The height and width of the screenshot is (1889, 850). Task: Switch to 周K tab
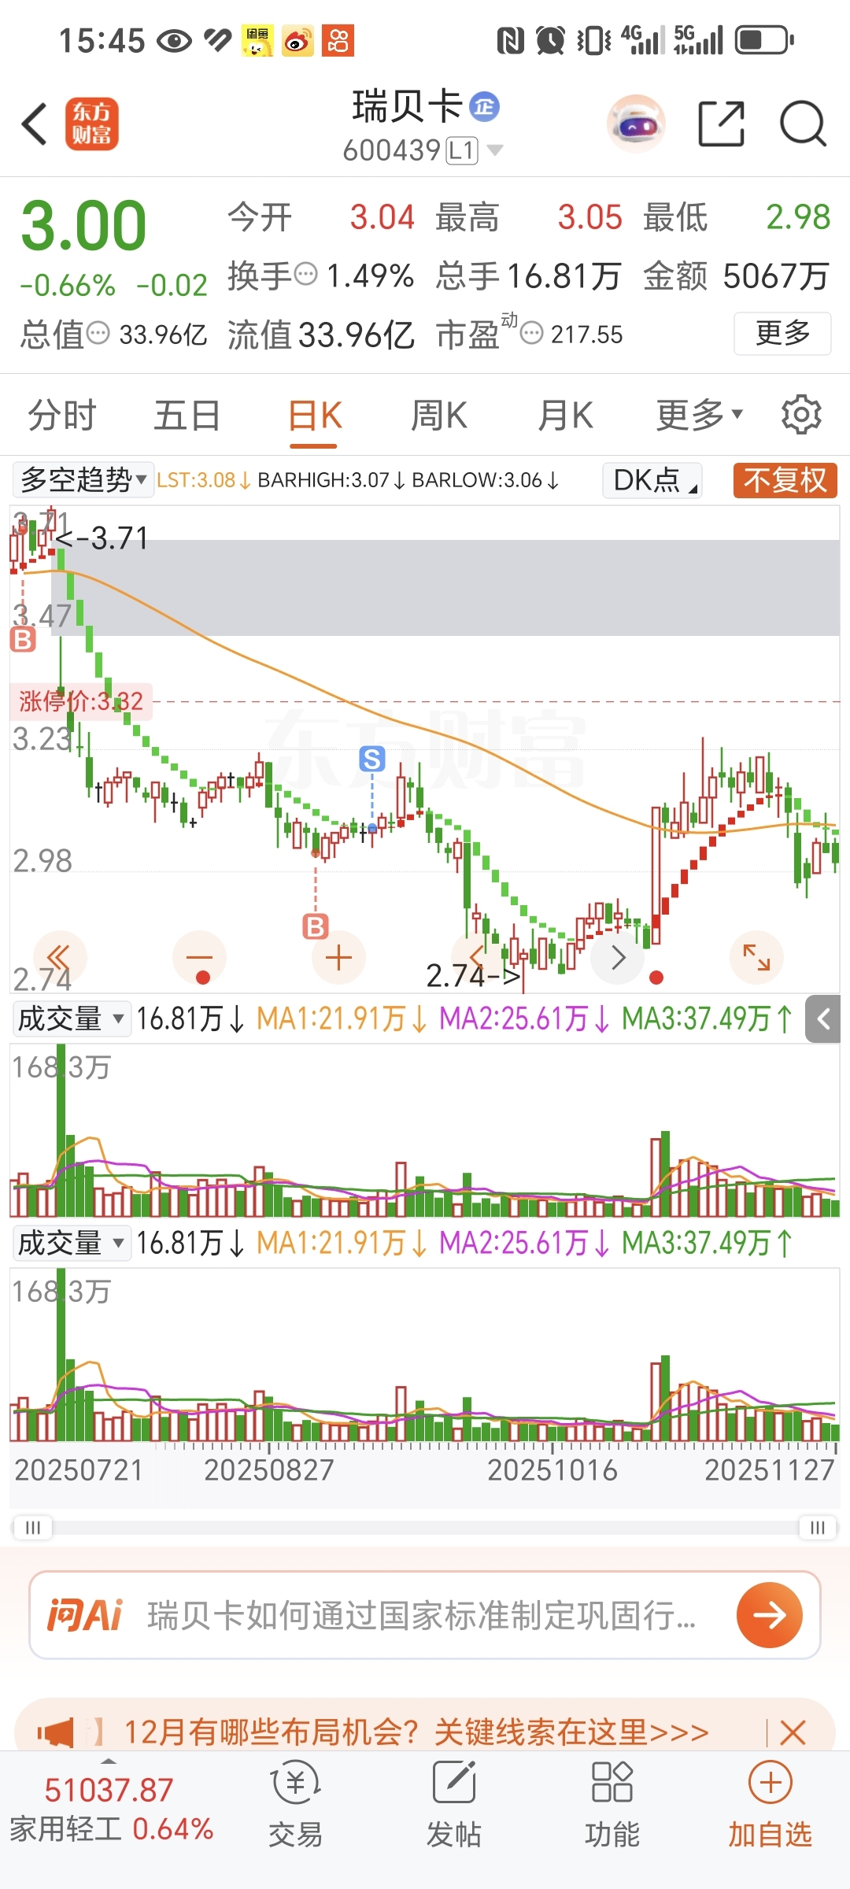click(x=439, y=415)
